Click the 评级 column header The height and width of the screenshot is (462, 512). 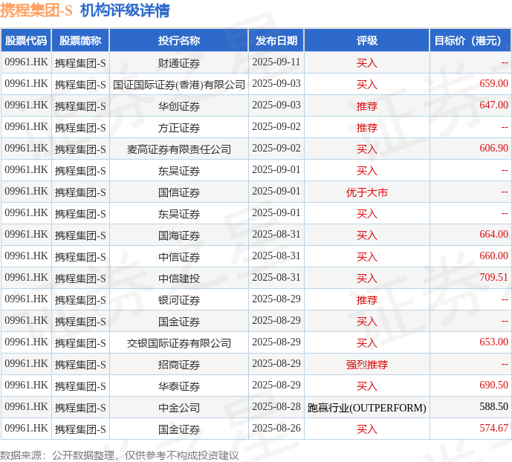click(366, 40)
